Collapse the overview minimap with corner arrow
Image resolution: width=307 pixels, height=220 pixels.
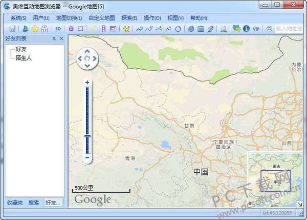(299, 204)
